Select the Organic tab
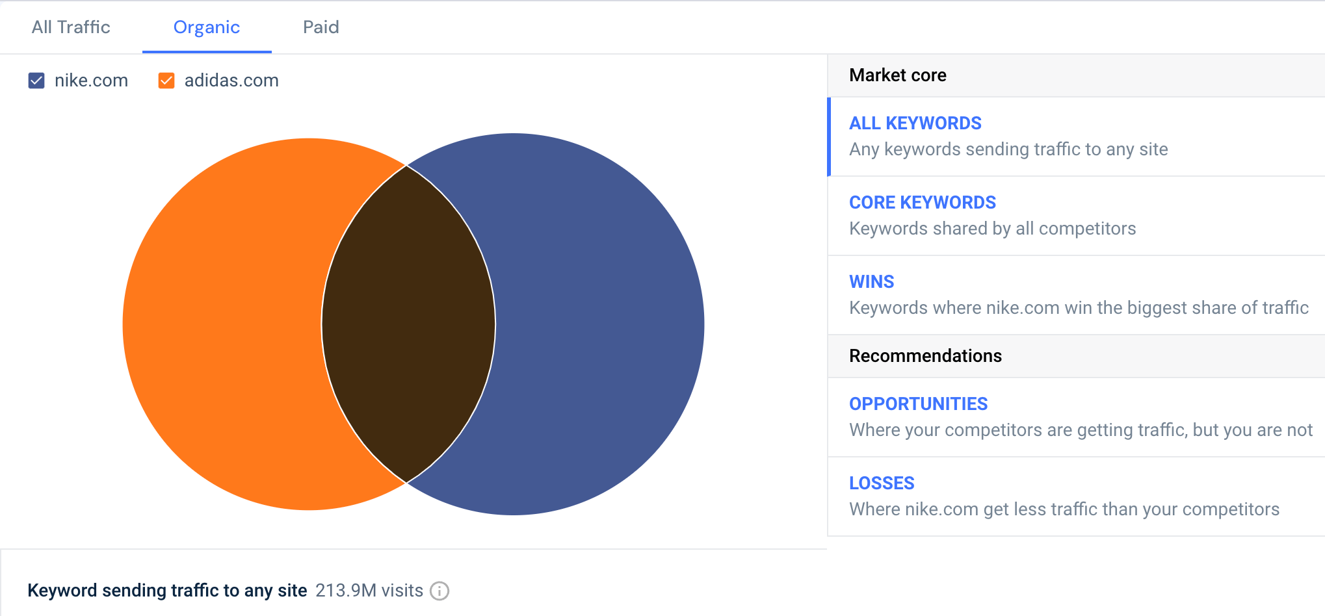The image size is (1325, 616). click(206, 27)
